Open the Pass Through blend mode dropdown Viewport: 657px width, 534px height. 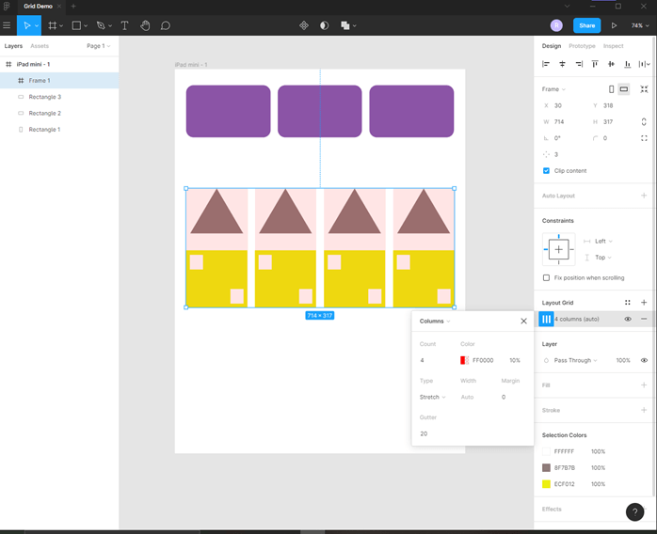[x=575, y=360]
